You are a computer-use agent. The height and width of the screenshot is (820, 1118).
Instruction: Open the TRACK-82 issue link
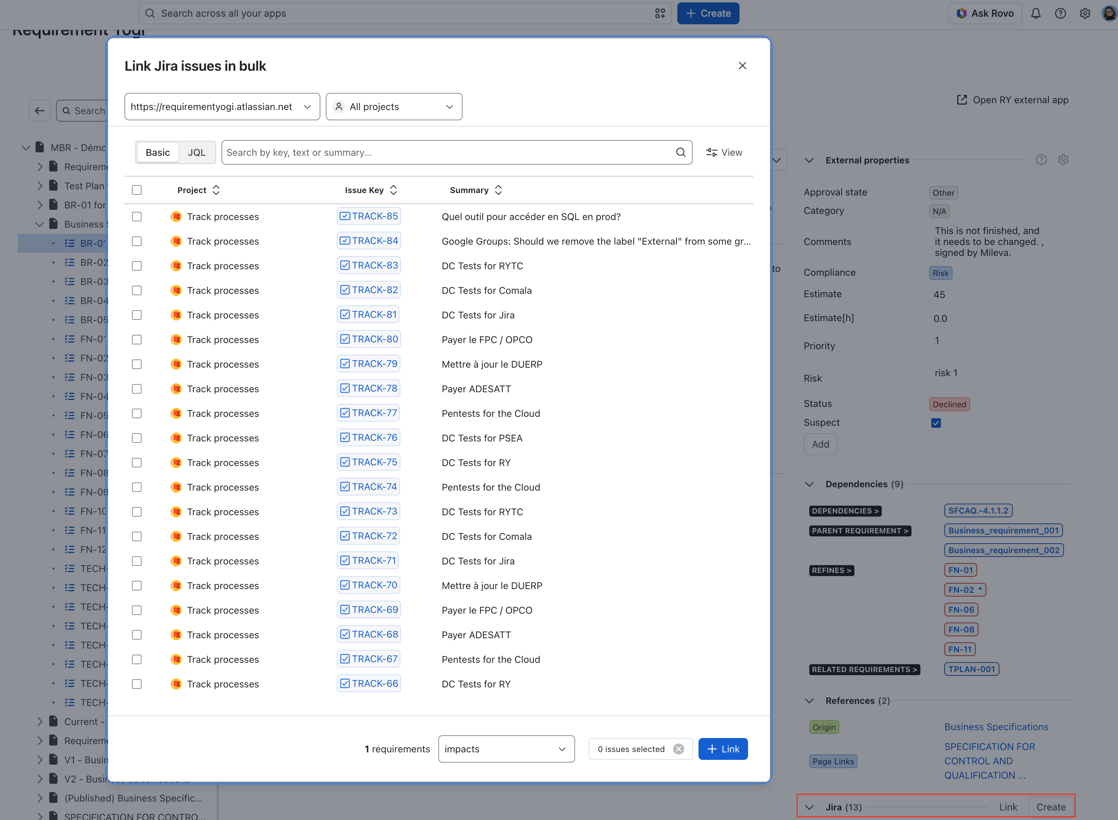point(369,290)
